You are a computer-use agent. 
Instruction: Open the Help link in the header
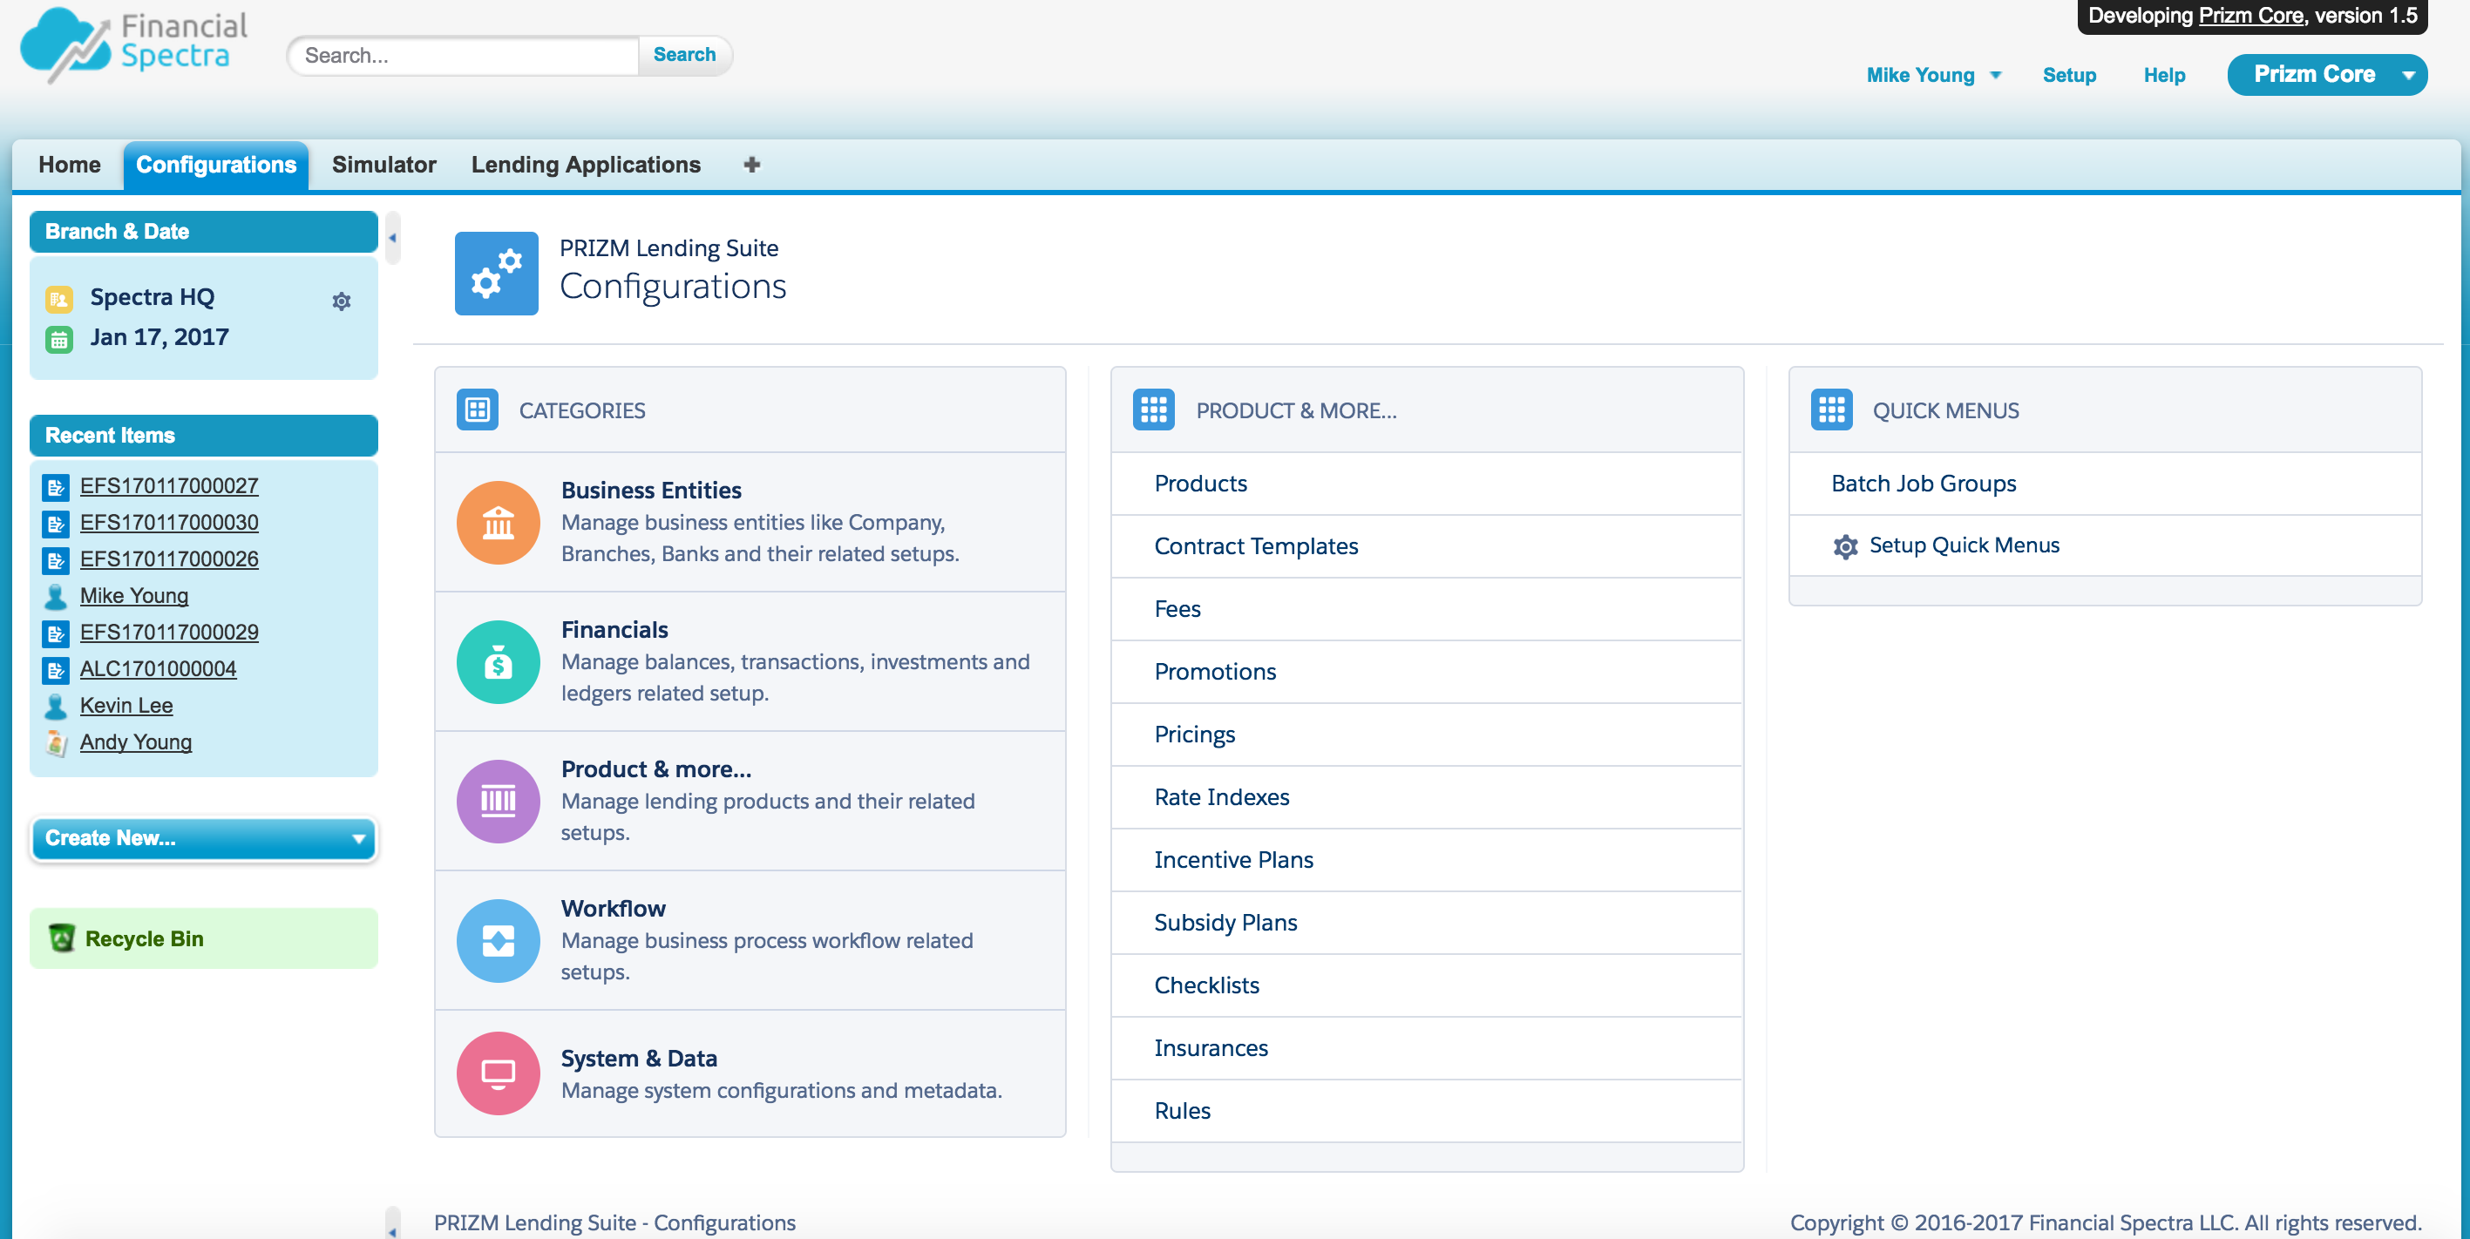coord(2164,75)
